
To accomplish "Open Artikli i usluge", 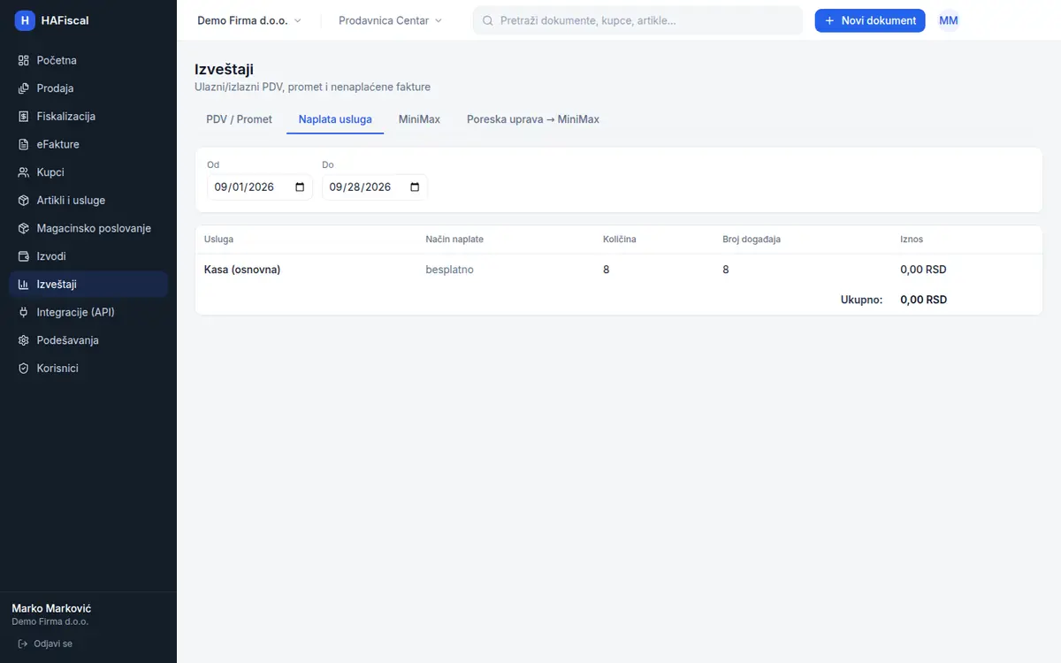I will click(x=88, y=201).
